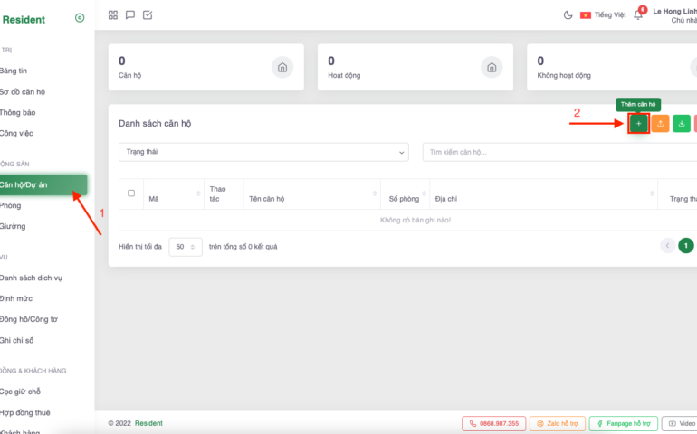Open the Trạng thái status dropdown
The width and height of the screenshot is (697, 434).
(x=263, y=152)
